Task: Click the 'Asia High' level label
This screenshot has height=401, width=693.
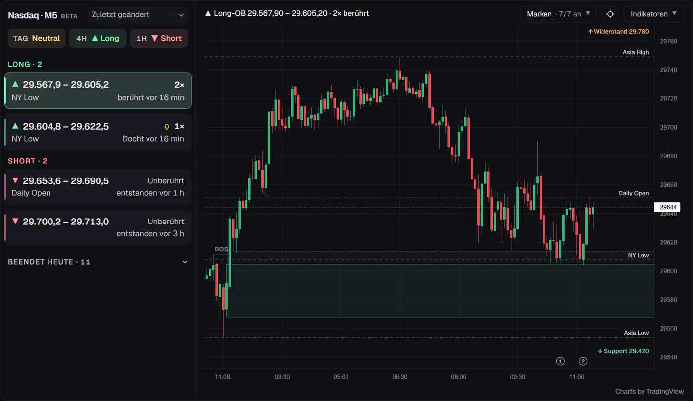Action: pos(636,52)
